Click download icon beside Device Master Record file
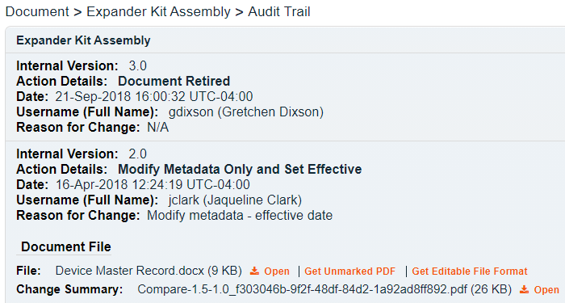Image resolution: width=565 pixels, height=303 pixels. (254, 271)
